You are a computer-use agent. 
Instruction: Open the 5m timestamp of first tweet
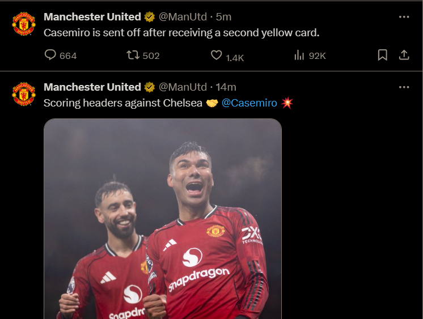pos(224,17)
